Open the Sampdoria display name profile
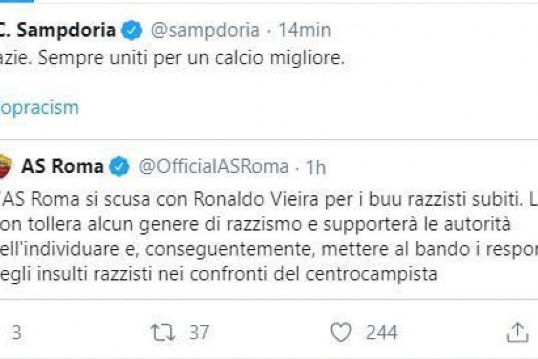Viewport: 538px width, 359px height. pos(57,30)
